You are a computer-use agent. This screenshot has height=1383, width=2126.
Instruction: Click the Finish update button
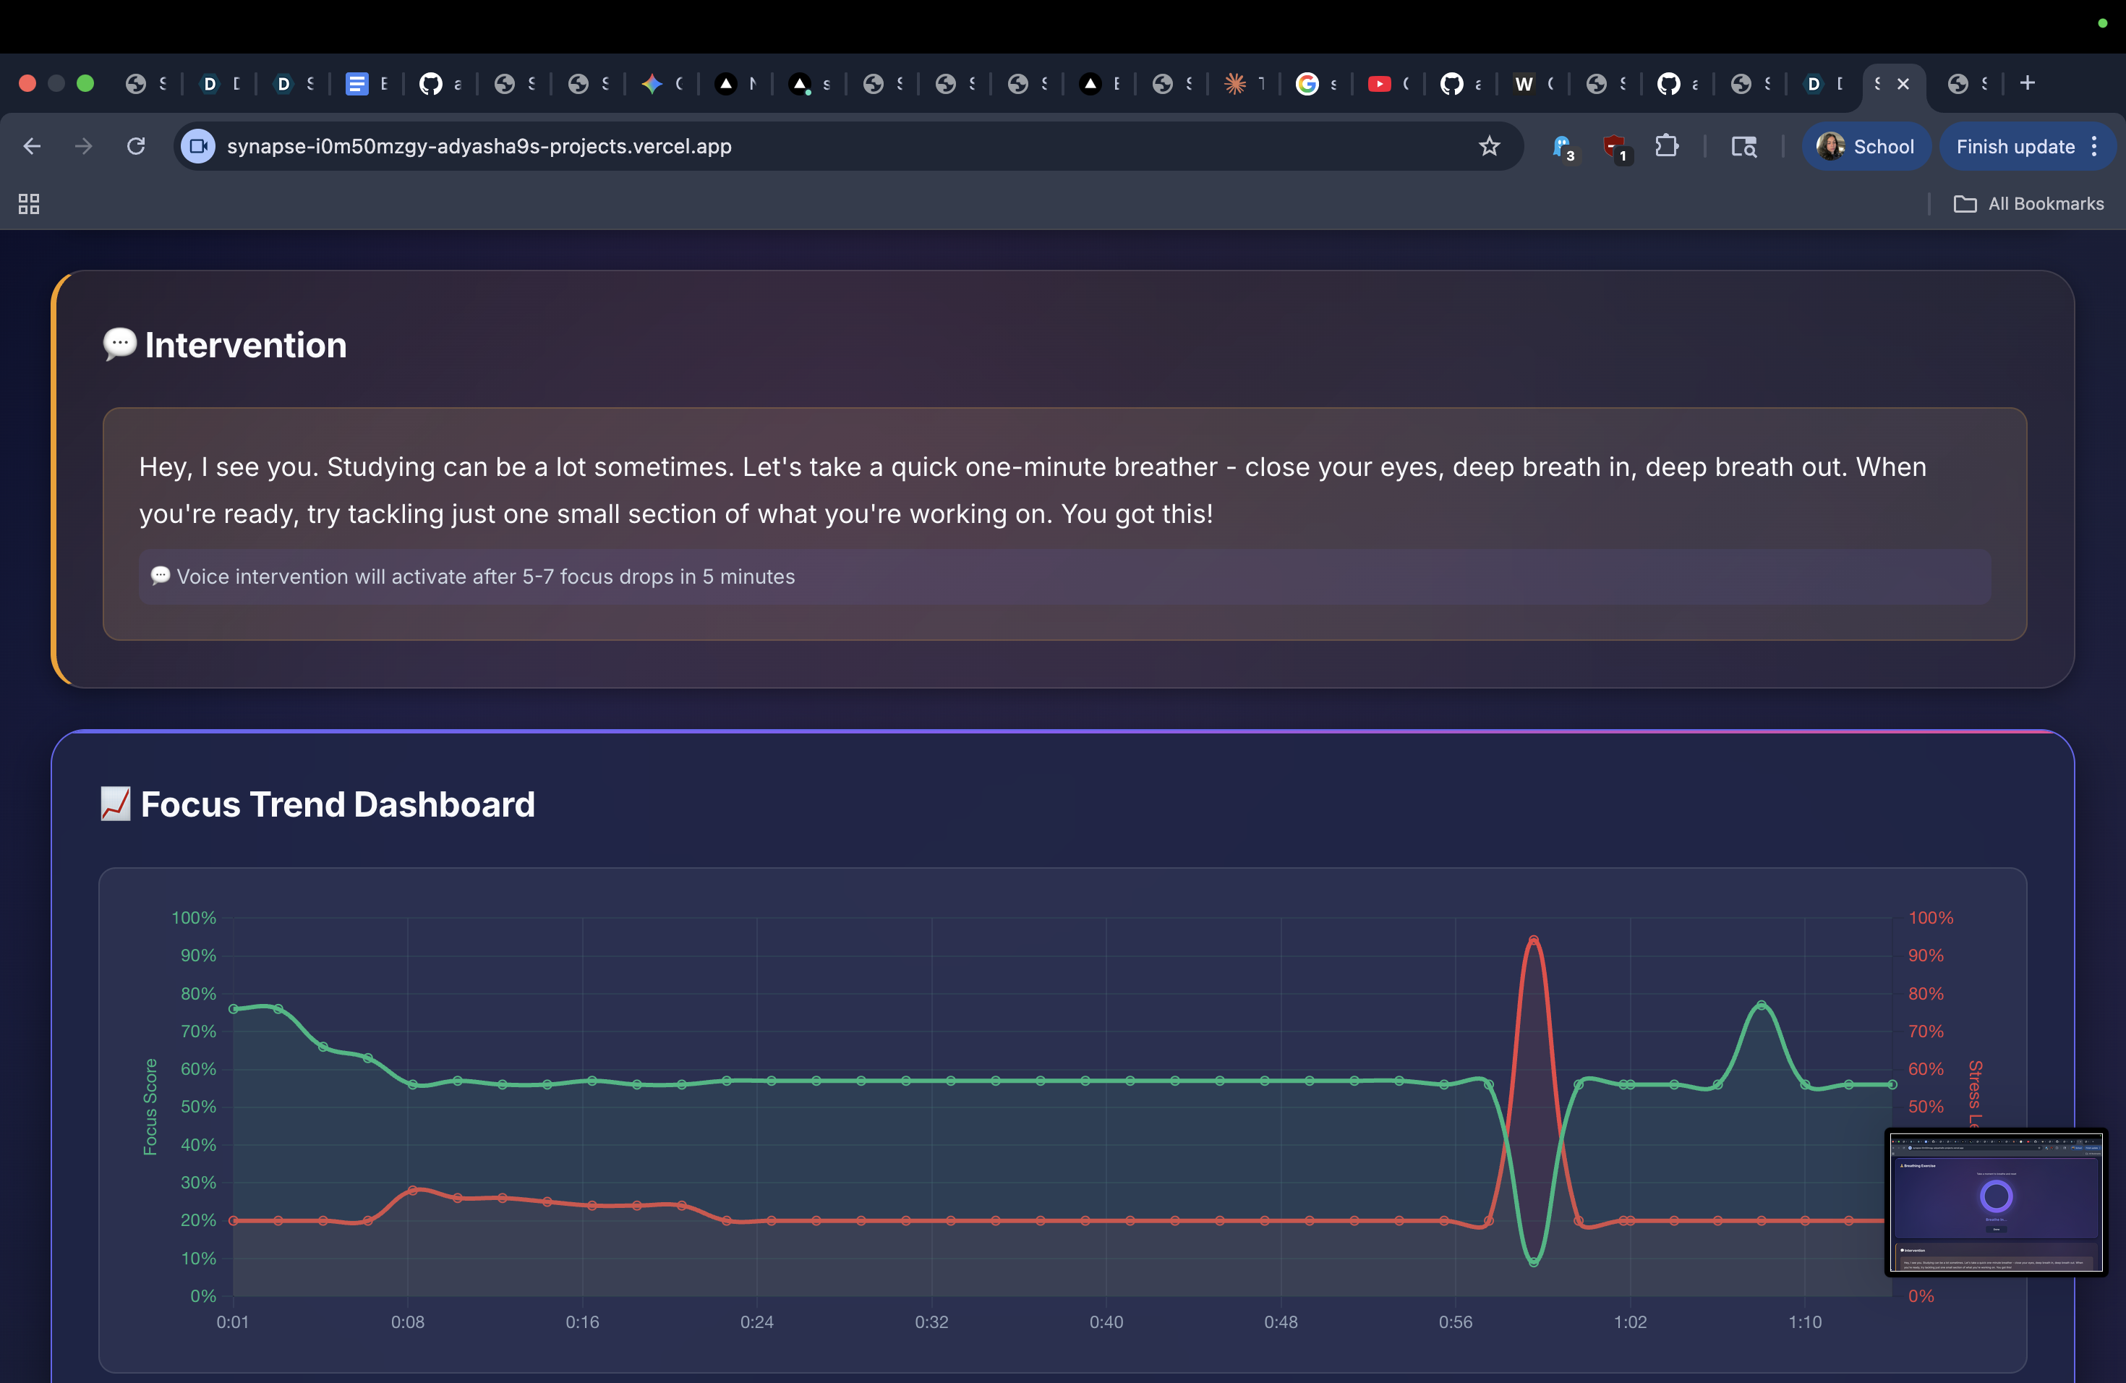coord(2015,145)
